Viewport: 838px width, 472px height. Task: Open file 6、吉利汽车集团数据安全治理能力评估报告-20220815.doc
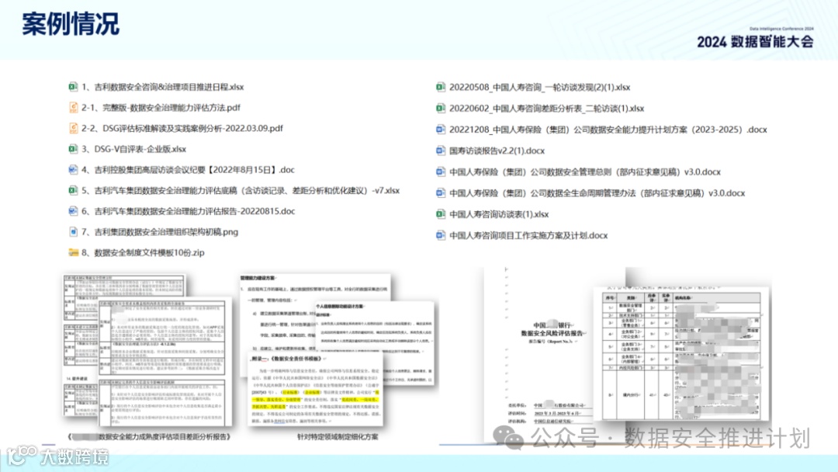pyautogui.click(x=188, y=211)
